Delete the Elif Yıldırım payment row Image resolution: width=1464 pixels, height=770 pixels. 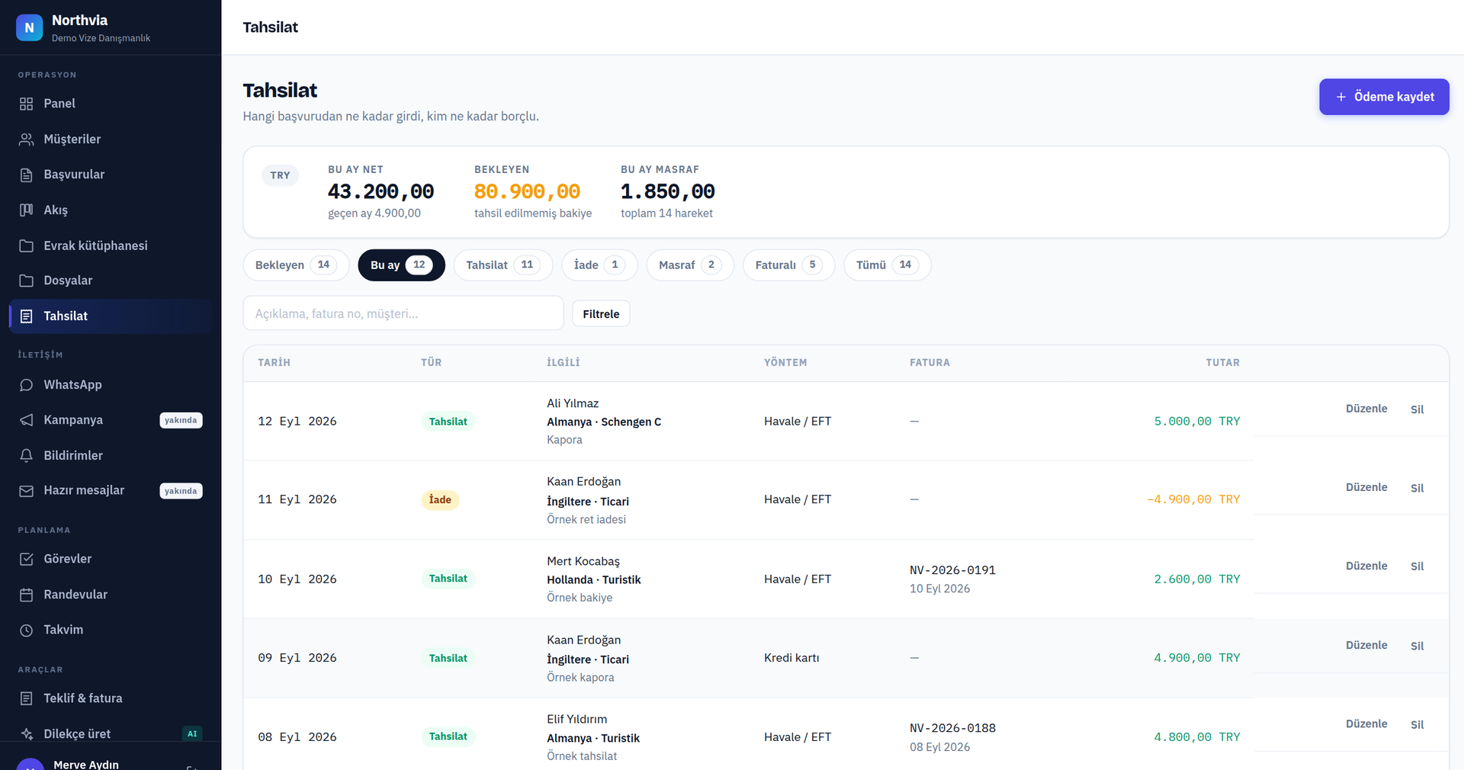[x=1417, y=724]
